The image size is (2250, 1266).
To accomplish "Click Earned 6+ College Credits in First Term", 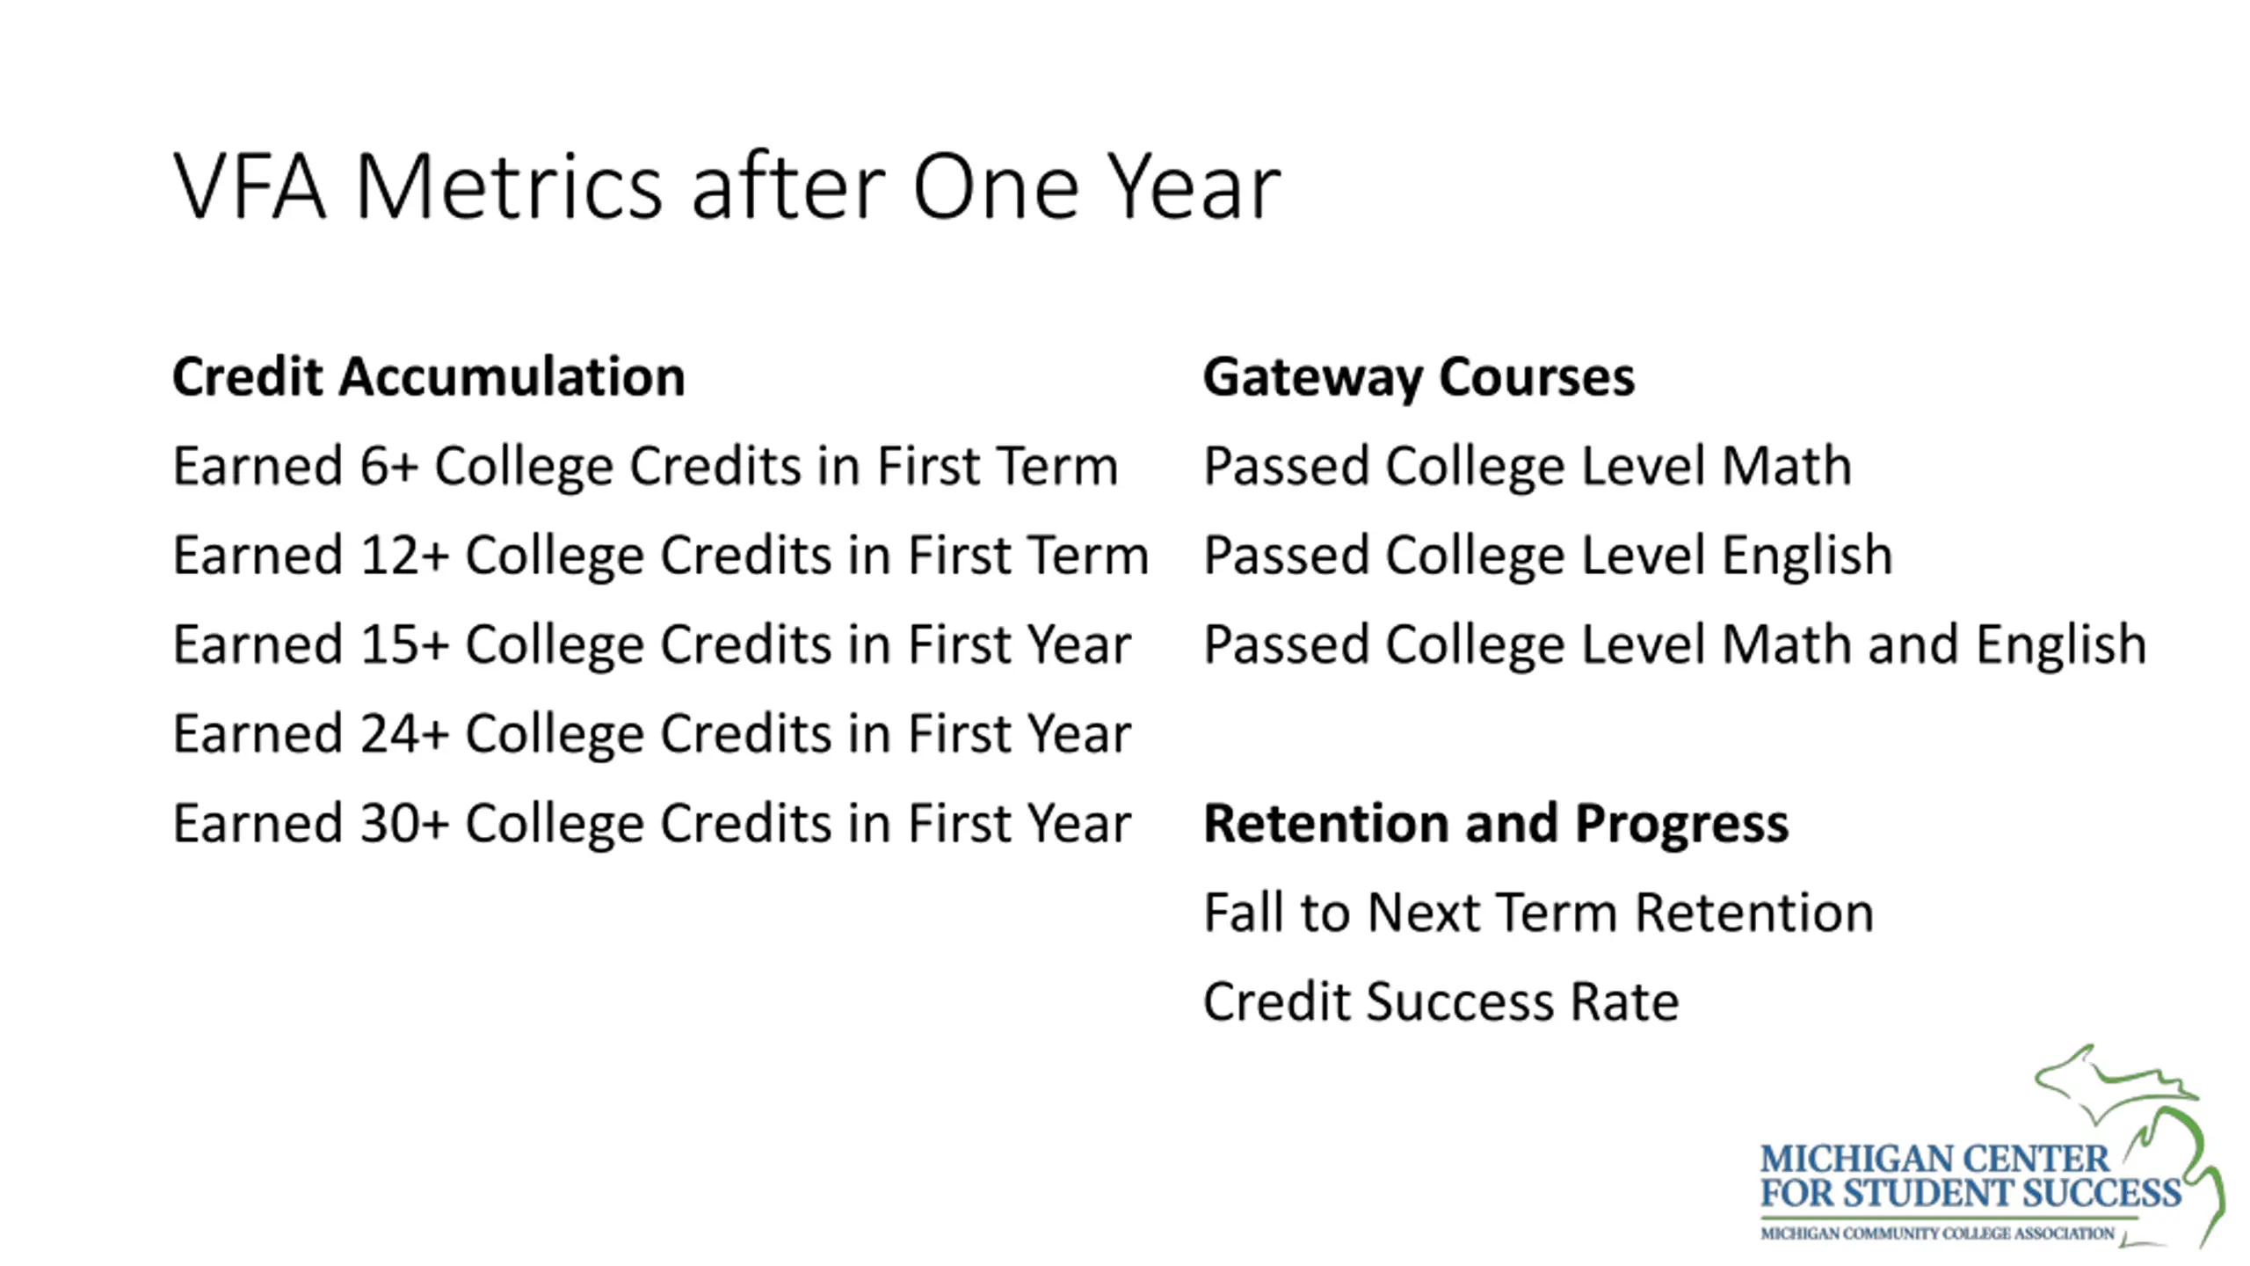I will [645, 466].
